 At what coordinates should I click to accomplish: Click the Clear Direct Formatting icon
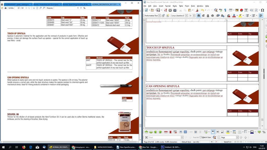click(x=228, y=16)
